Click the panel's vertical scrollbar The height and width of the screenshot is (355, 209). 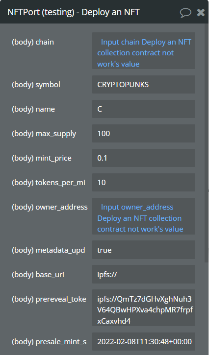[x=207, y=142]
